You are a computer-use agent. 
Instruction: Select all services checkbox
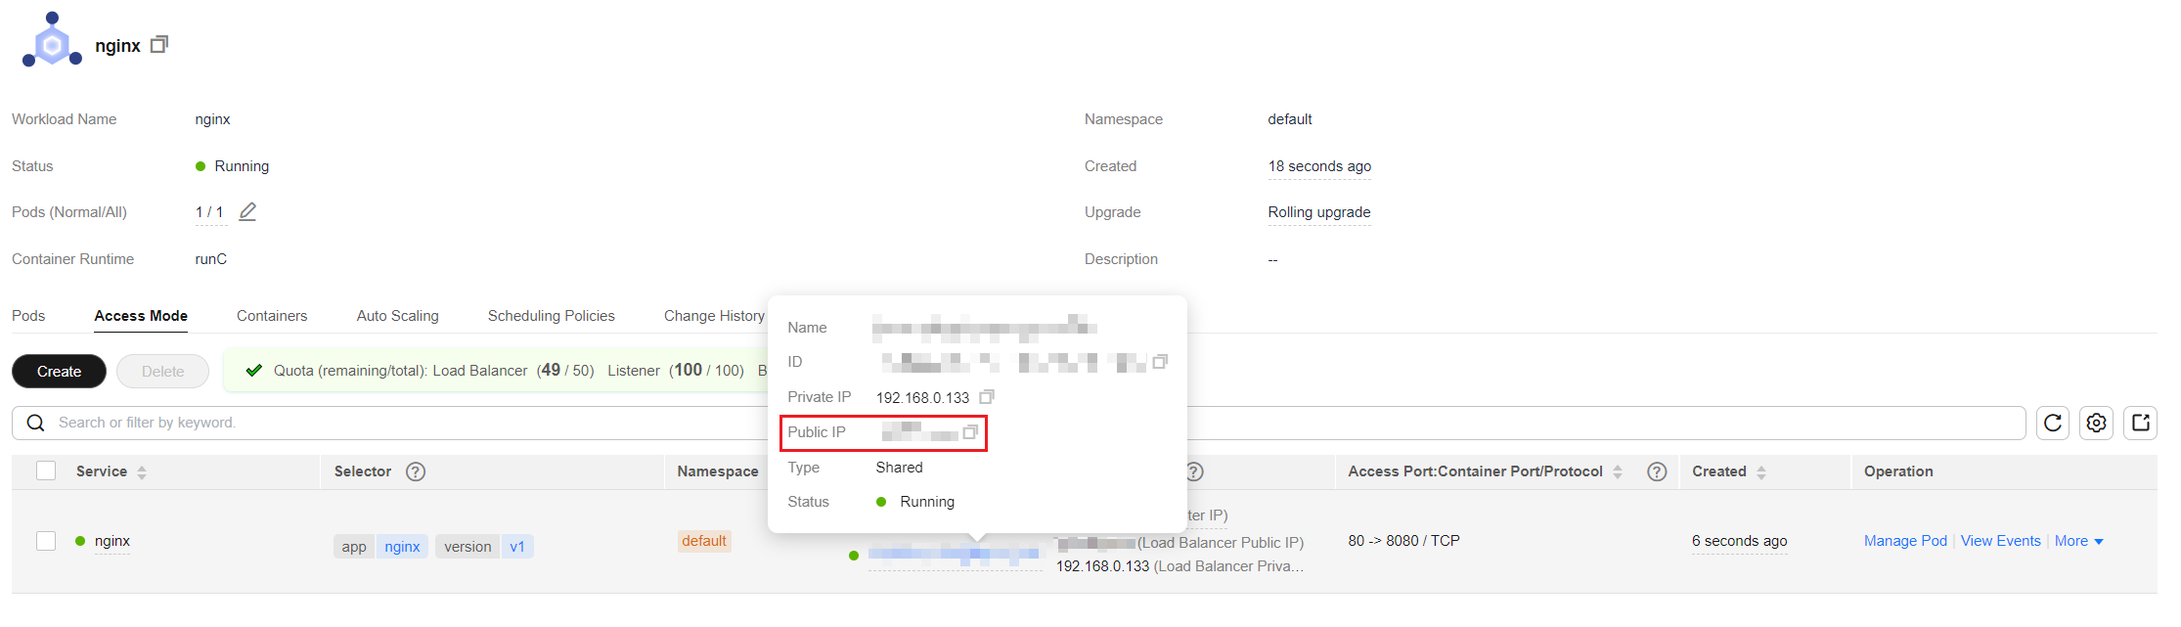click(46, 470)
